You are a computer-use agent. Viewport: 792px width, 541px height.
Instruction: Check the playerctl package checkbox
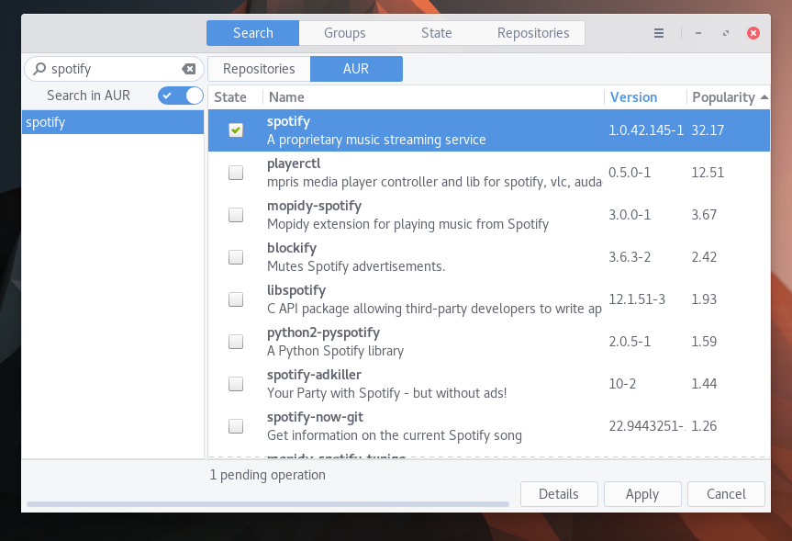236,173
